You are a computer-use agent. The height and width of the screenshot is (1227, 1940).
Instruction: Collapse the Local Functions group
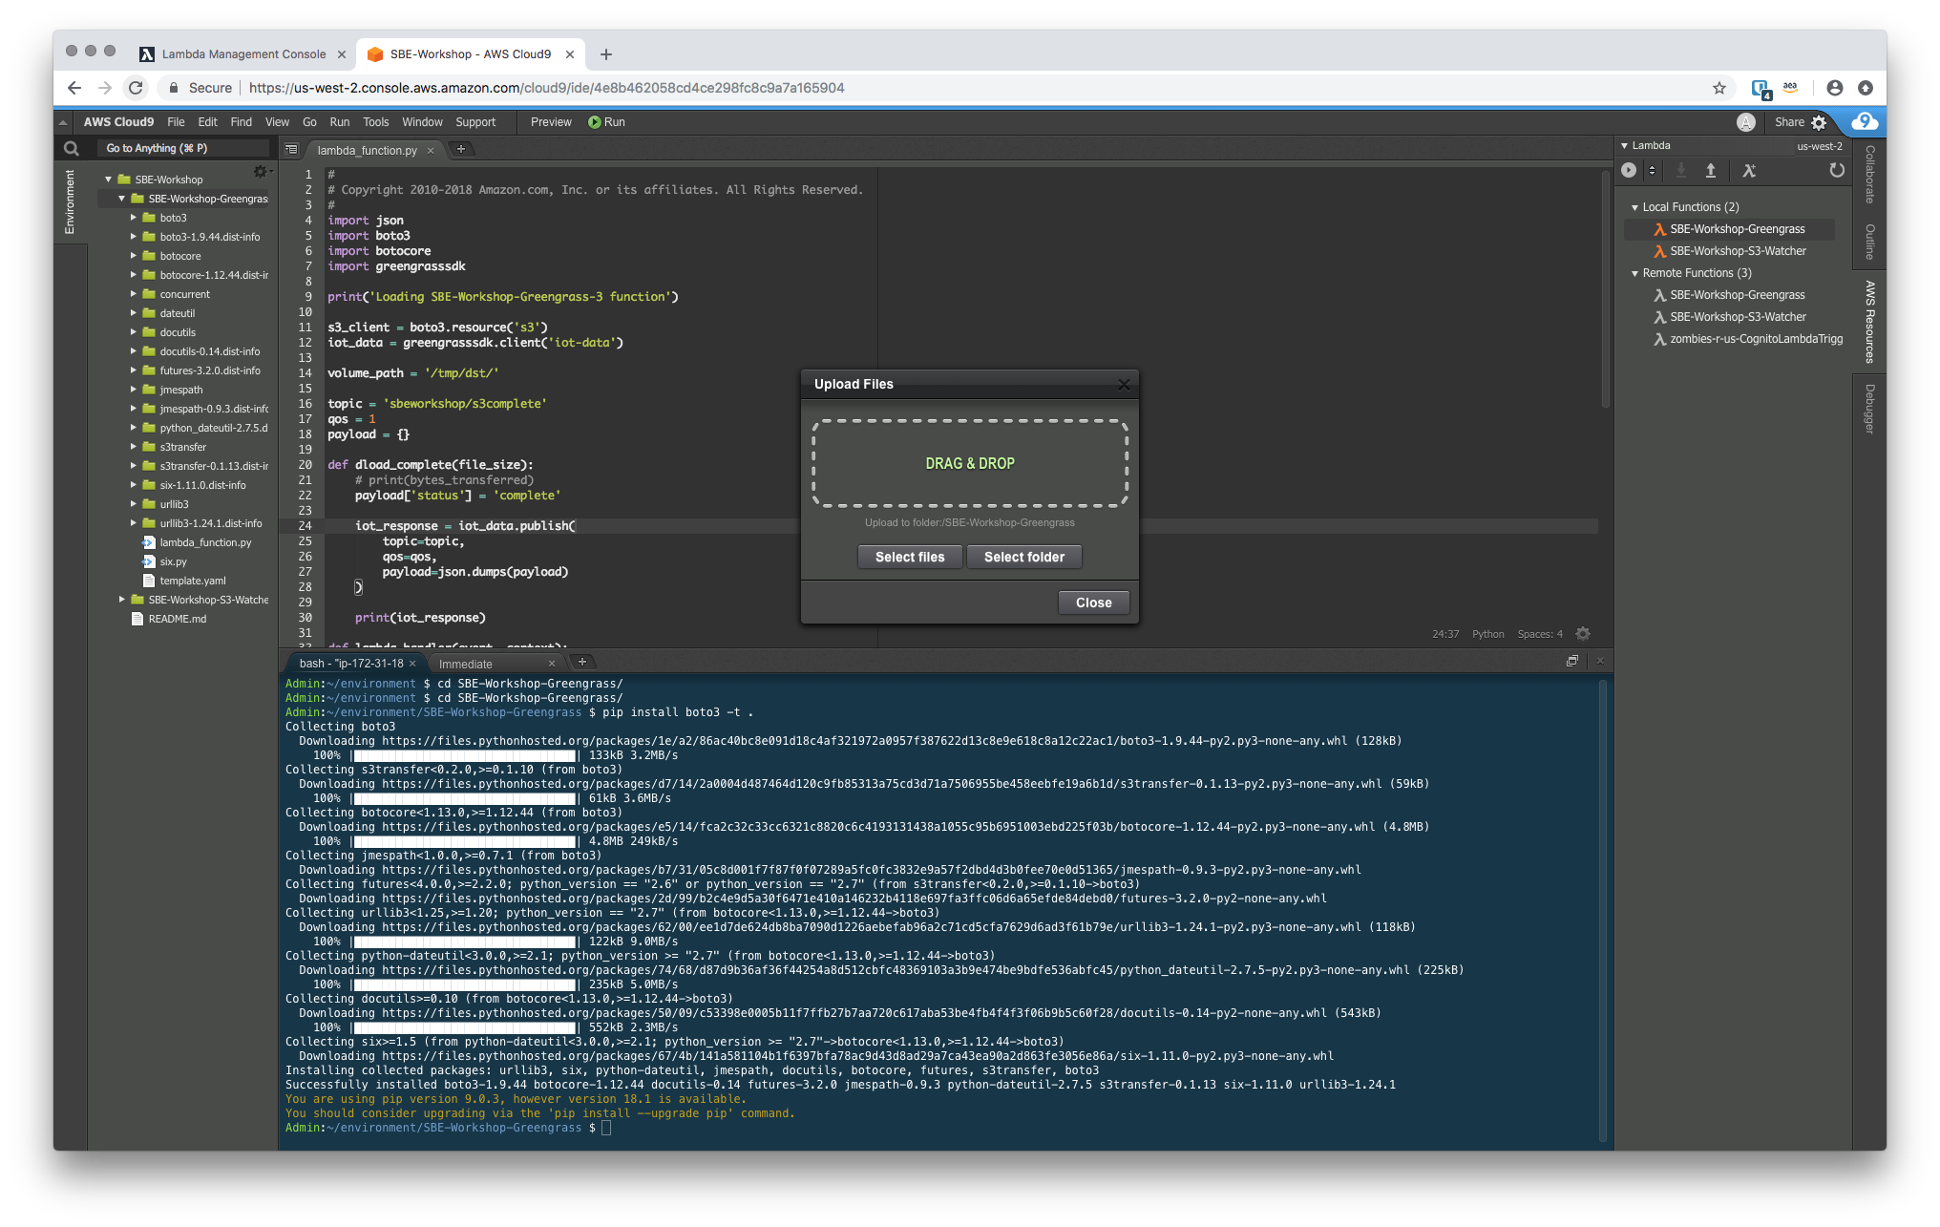tap(1634, 207)
